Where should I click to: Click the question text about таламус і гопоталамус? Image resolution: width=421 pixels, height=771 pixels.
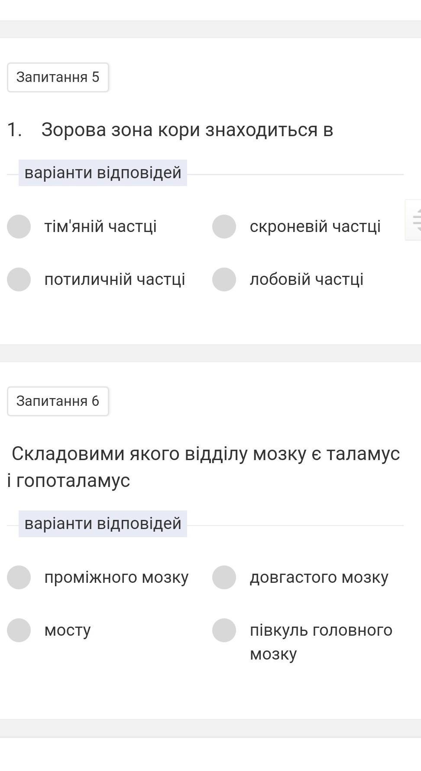(204, 467)
